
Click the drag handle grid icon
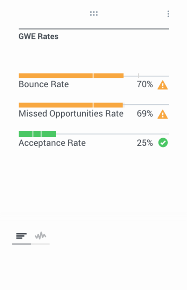94,14
